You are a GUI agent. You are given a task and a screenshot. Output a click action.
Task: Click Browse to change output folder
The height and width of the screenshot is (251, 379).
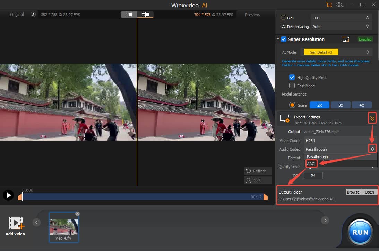(353, 192)
